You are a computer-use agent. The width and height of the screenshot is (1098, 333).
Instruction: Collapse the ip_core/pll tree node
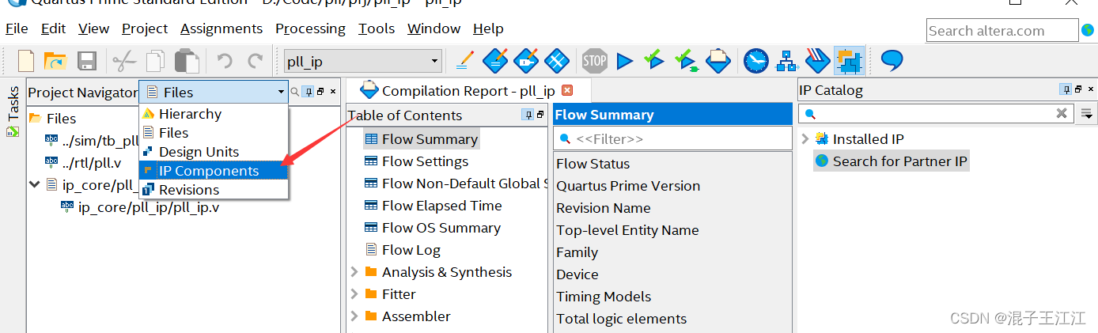[x=34, y=184]
